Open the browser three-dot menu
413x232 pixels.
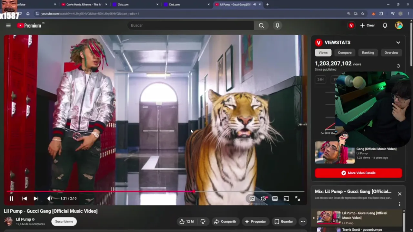(x=408, y=14)
